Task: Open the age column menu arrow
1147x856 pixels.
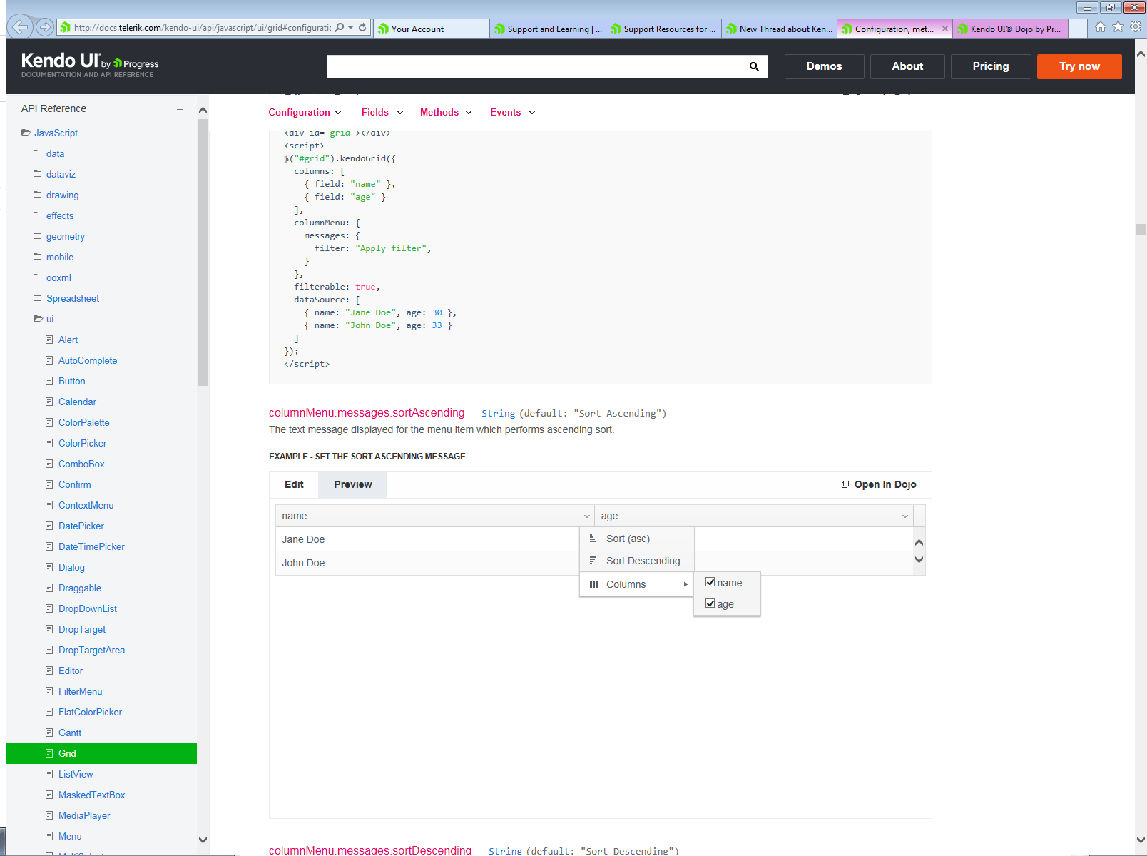Action: (905, 516)
